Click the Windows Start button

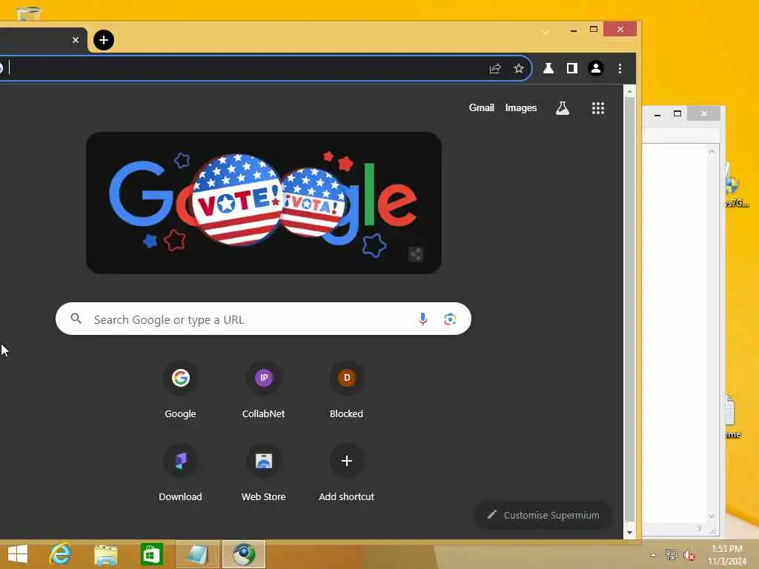[18, 554]
